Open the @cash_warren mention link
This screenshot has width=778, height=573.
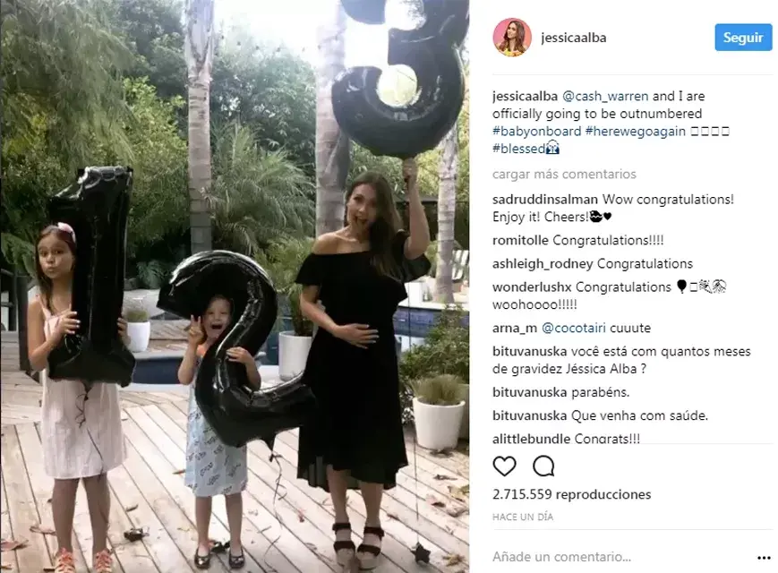(x=605, y=96)
